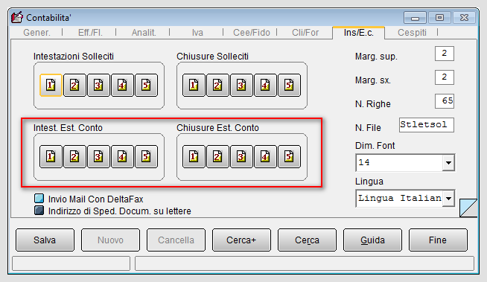Viewport: 487px width, 282px height.
Task: Open Chiusure Est. Conto document 3
Action: click(241, 157)
